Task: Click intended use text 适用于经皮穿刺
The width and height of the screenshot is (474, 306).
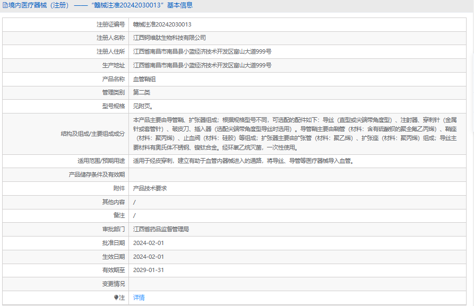Action: coord(244,161)
